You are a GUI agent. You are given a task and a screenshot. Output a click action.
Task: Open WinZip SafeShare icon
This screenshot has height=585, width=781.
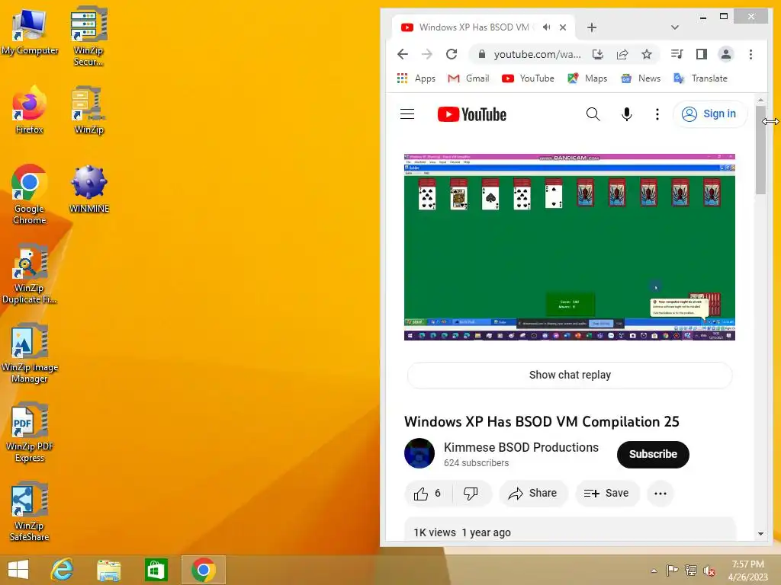(30, 511)
